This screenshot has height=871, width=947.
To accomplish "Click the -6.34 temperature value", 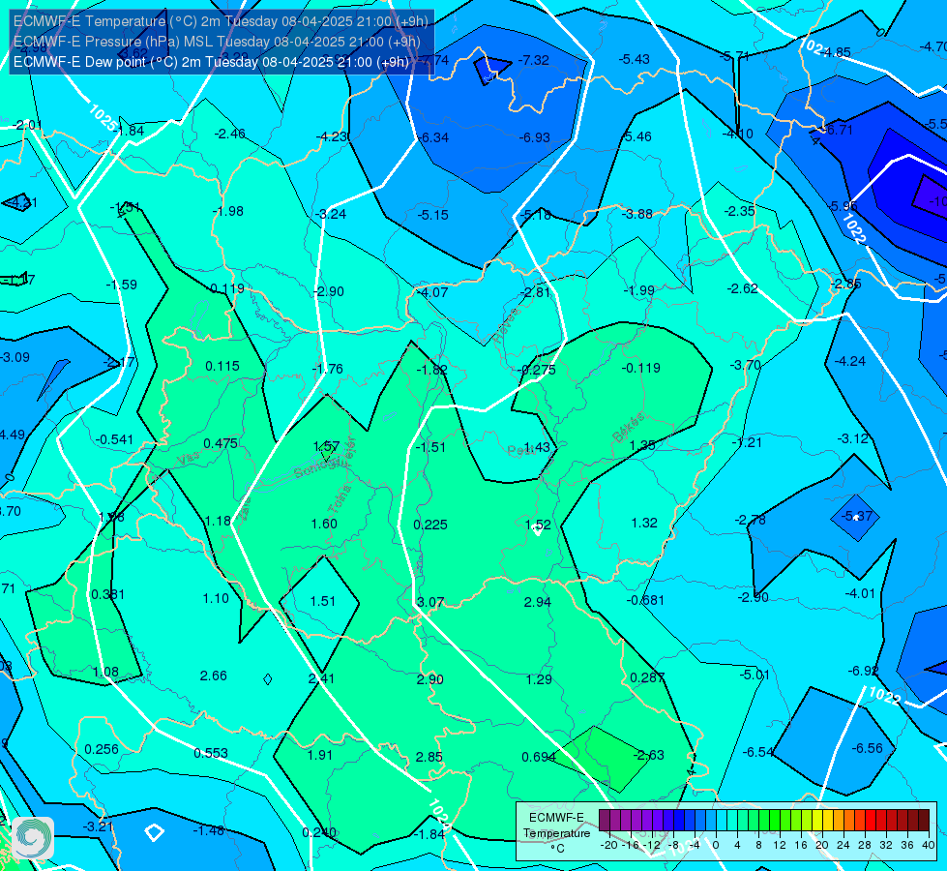I will coord(433,137).
